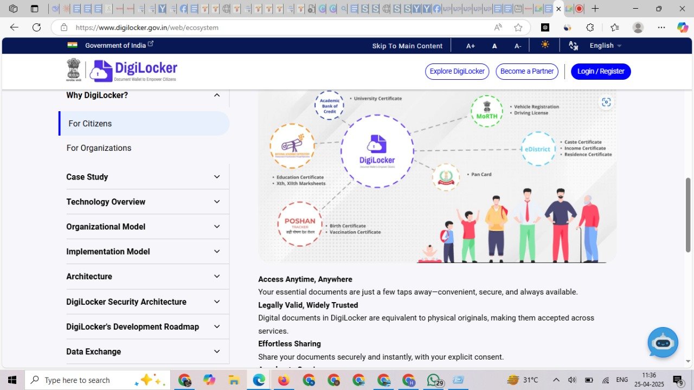Click the 'Access Anytime, Anywhere' heading
The image size is (694, 390).
click(305, 279)
